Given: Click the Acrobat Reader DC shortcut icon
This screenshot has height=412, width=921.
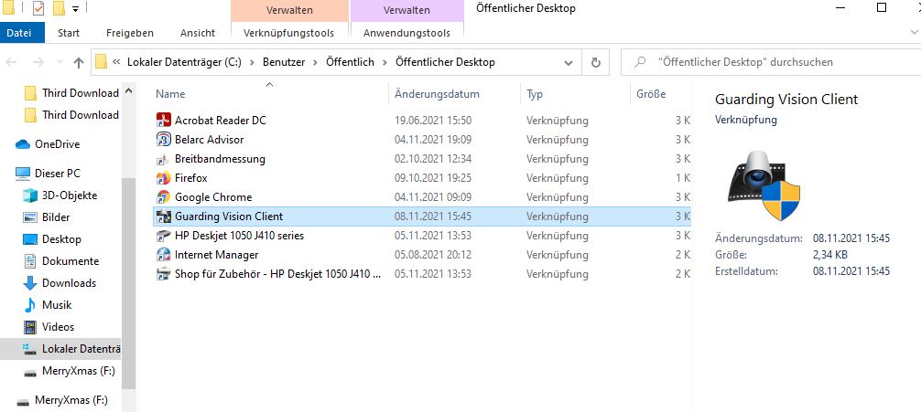Looking at the screenshot, I should [x=163, y=121].
